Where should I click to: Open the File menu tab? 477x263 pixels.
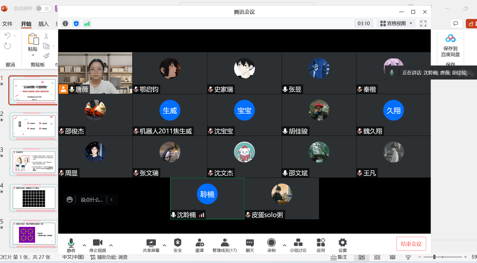point(7,24)
